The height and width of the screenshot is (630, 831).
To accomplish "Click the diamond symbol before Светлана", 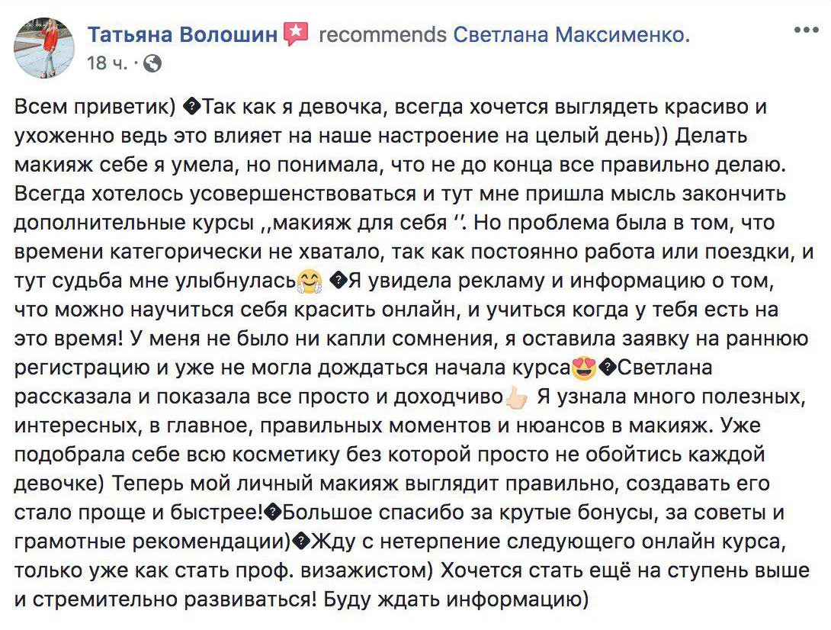I will tap(608, 368).
